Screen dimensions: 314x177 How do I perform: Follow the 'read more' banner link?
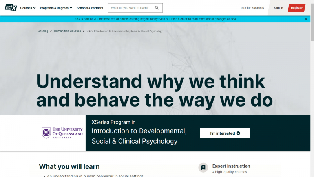coord(199,19)
